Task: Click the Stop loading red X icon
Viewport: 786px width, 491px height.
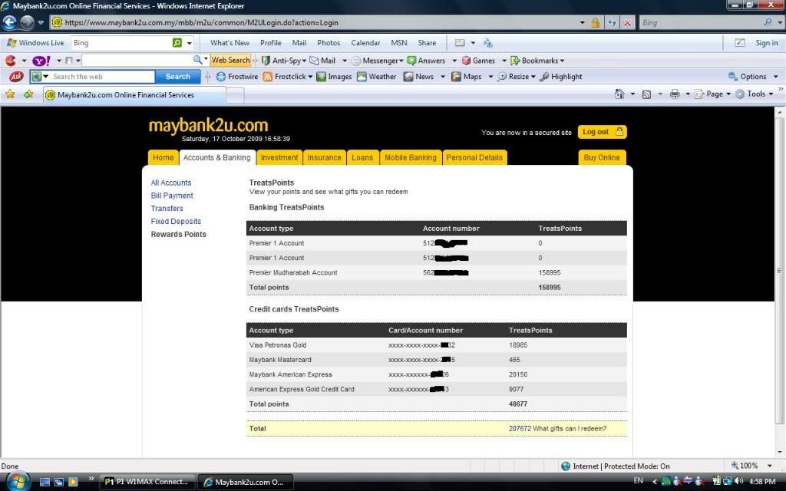Action: point(627,22)
